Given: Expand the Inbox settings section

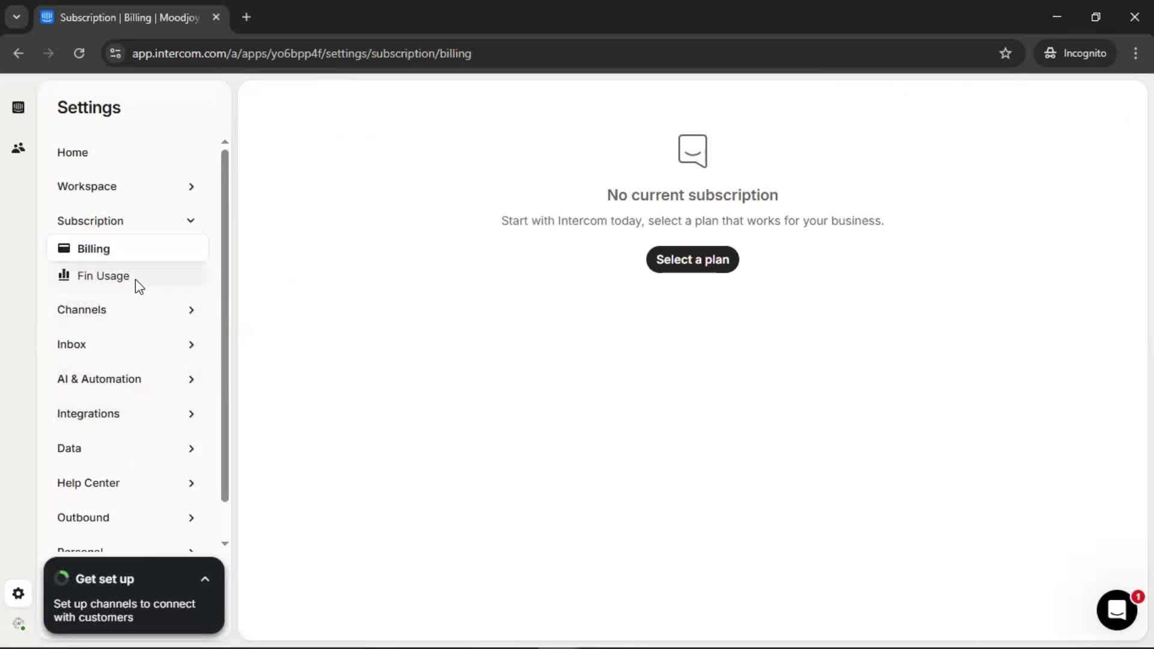Looking at the screenshot, I should [x=126, y=344].
